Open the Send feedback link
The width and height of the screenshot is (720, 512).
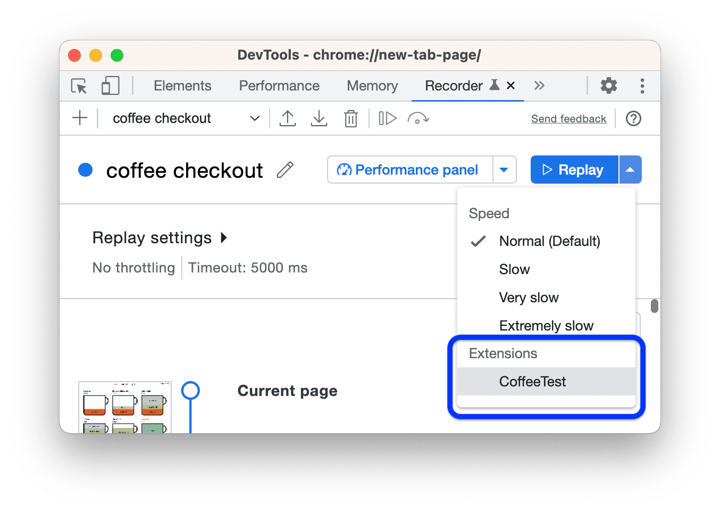[x=568, y=118]
